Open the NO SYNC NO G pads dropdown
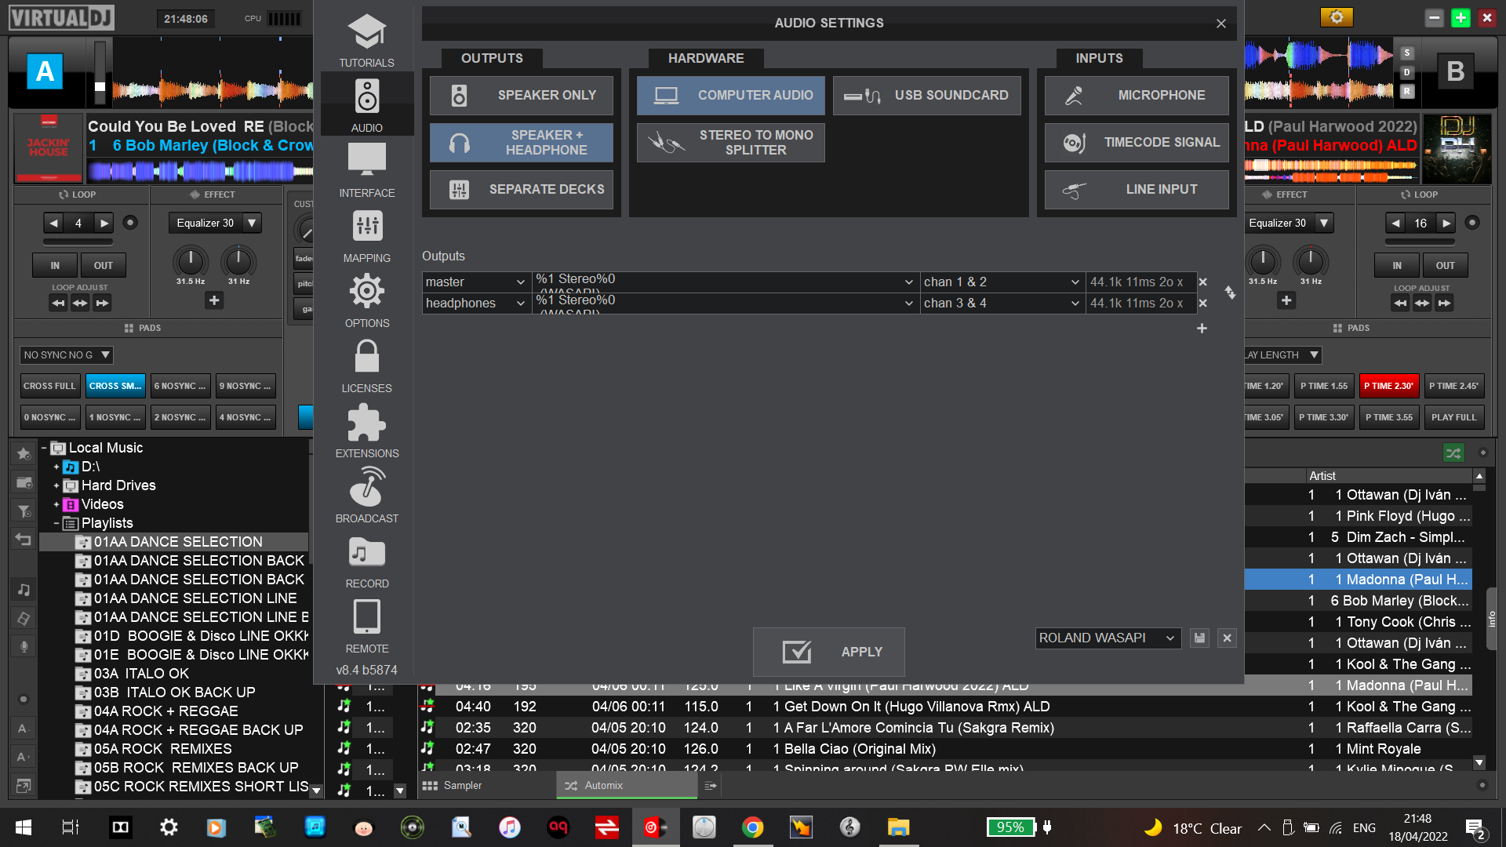Screen dimensions: 1506x847 pyautogui.click(x=67, y=354)
